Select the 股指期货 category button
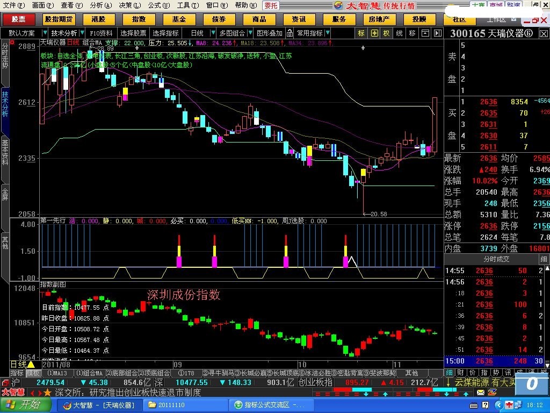Viewport: 550px width, 413px height. pyautogui.click(x=59, y=19)
